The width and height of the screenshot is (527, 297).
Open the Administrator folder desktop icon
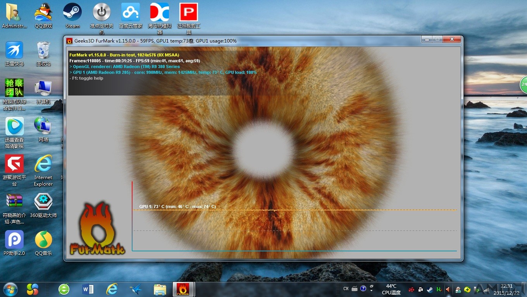[14, 16]
